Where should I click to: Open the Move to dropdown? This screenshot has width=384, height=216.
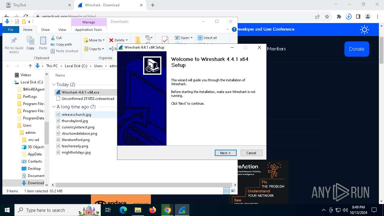tap(94, 40)
